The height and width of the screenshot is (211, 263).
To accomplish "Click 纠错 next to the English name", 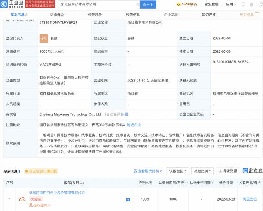I will 124,114.
